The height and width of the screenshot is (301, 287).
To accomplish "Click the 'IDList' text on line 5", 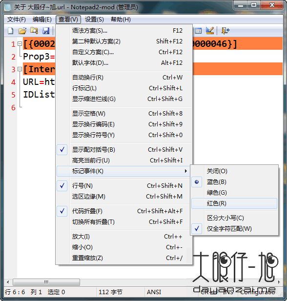I will 39,95.
